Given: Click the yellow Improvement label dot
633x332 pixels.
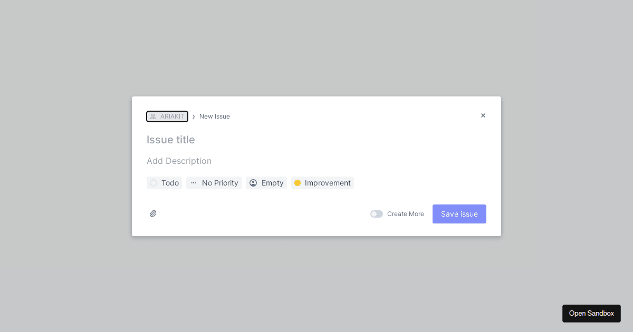Looking at the screenshot, I should click(x=298, y=183).
